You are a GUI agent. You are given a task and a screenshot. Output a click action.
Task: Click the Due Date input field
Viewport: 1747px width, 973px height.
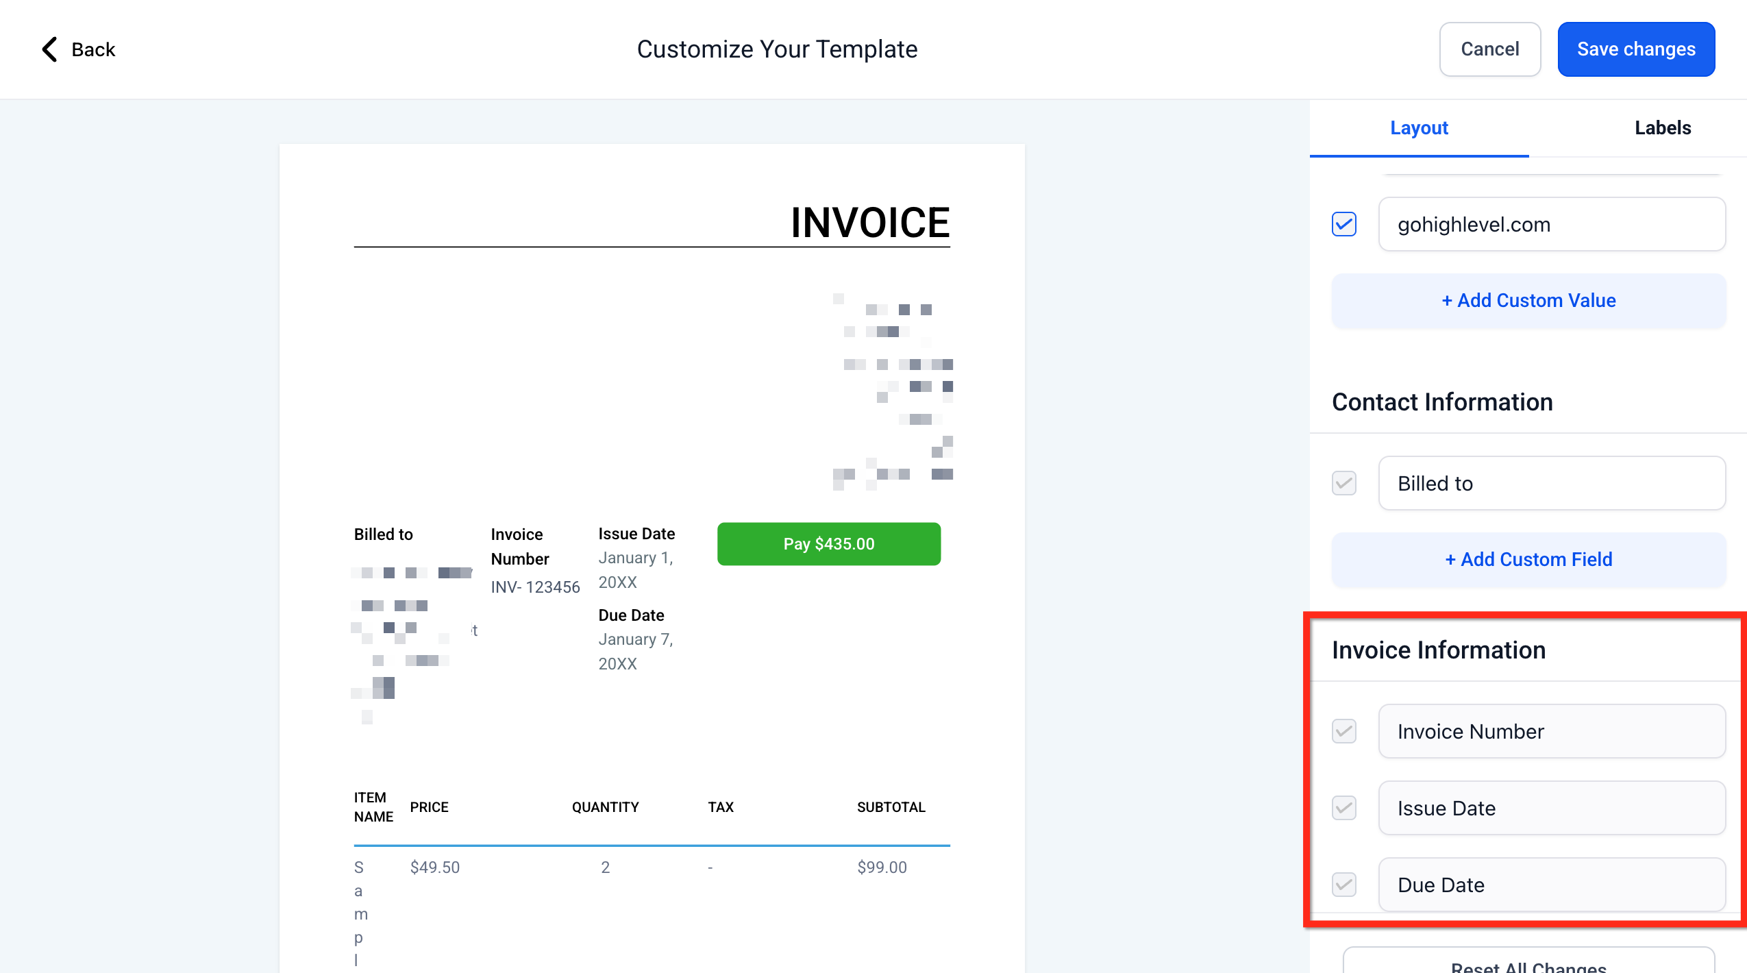pos(1551,885)
